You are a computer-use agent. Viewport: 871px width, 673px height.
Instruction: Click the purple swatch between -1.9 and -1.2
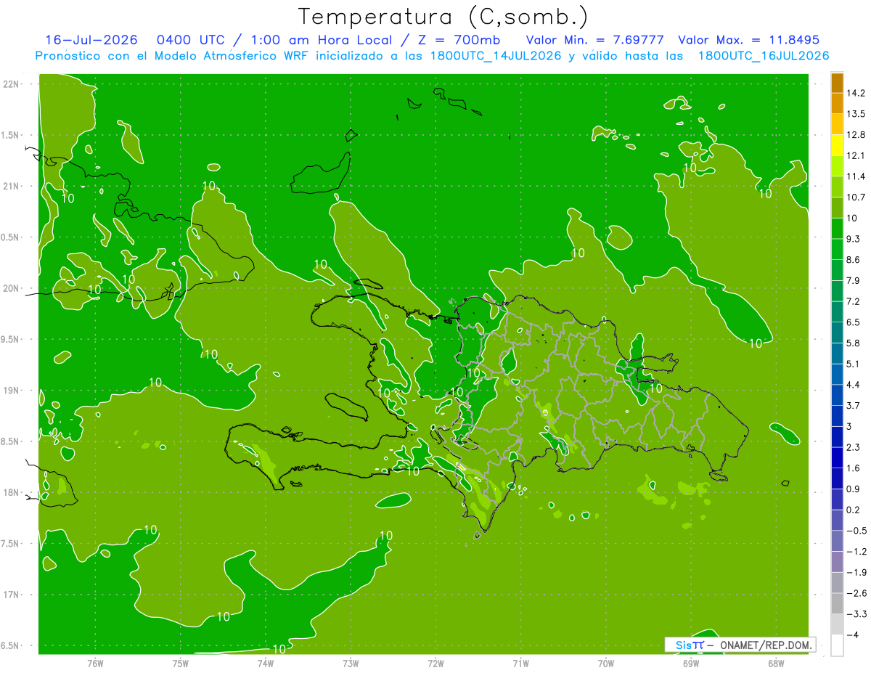837,562
